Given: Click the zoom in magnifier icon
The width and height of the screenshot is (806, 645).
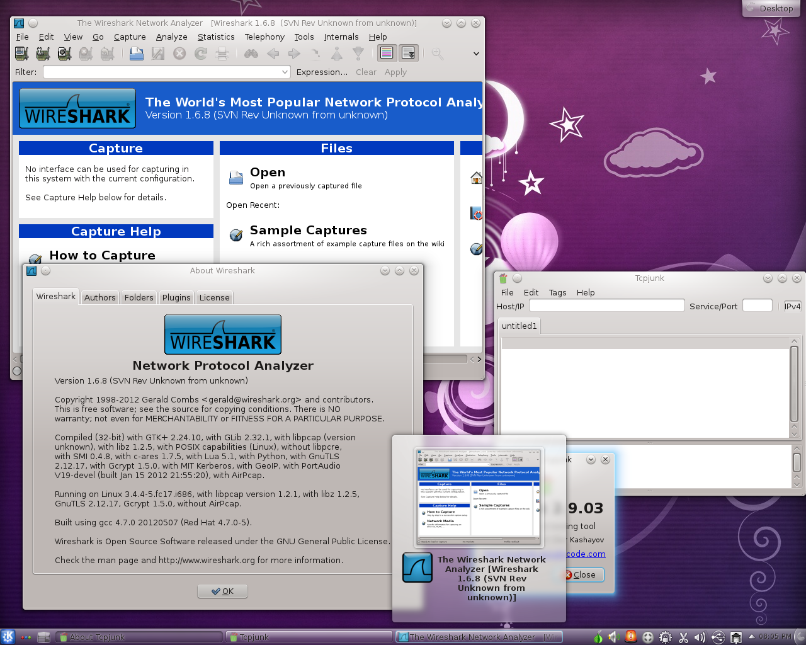Looking at the screenshot, I should (438, 54).
